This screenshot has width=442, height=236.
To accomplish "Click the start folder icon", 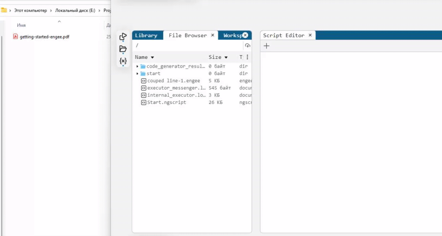I will pos(143,74).
